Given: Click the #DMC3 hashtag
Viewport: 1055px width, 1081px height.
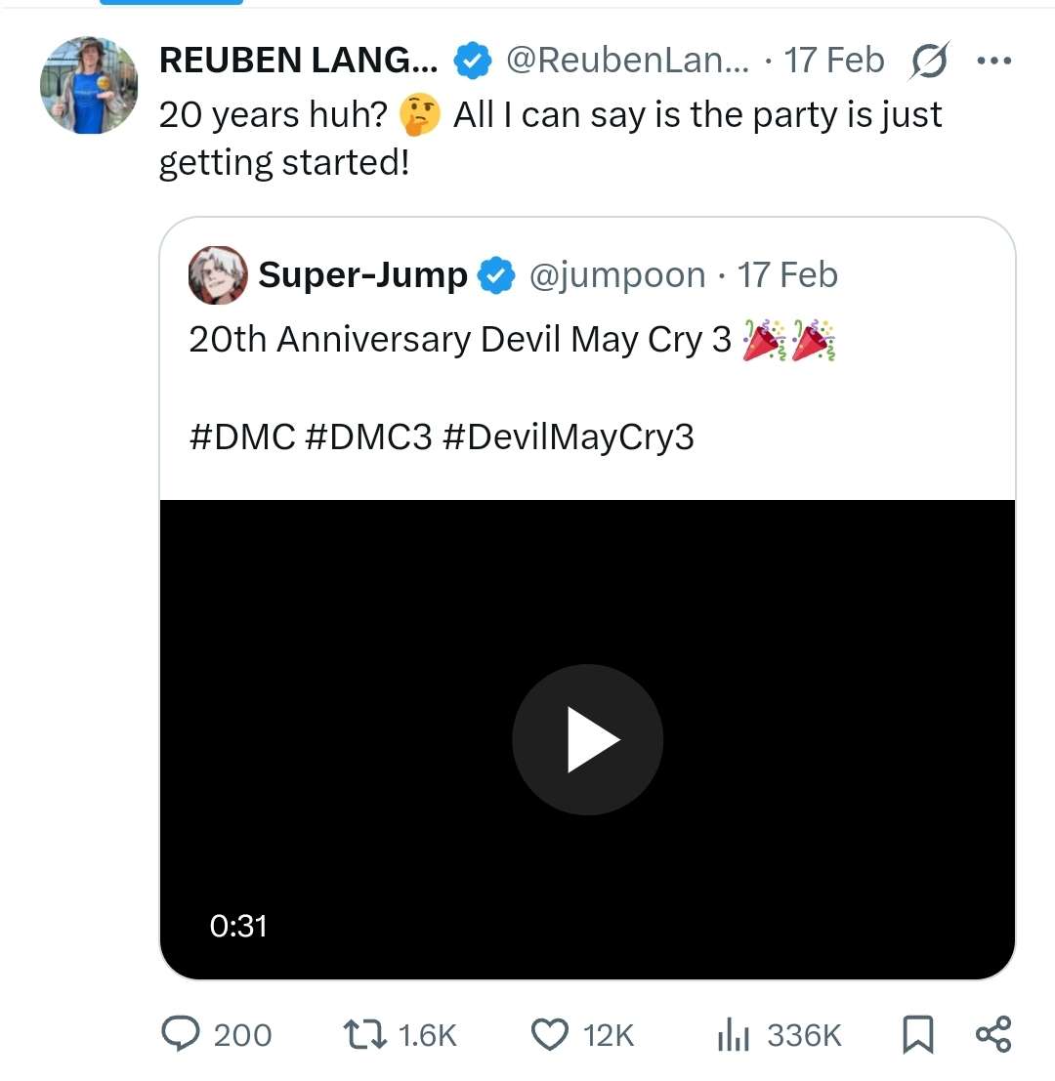Looking at the screenshot, I should pyautogui.click(x=368, y=437).
